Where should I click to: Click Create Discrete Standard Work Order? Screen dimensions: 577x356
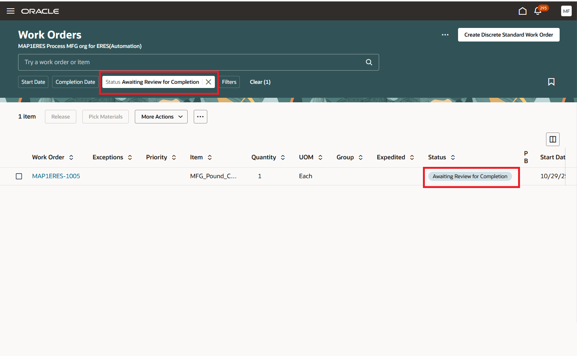click(509, 35)
